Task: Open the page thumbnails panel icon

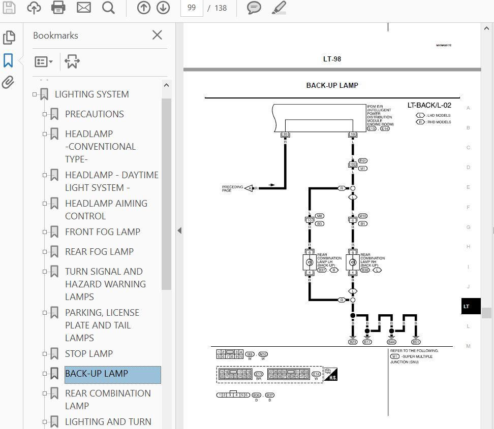Action: click(x=9, y=38)
